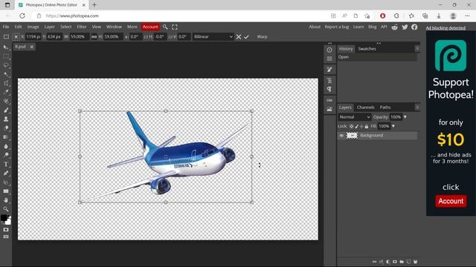Open the Bilinear interpolation dropdown
Viewport: 476px width, 267px height.
coord(213,36)
